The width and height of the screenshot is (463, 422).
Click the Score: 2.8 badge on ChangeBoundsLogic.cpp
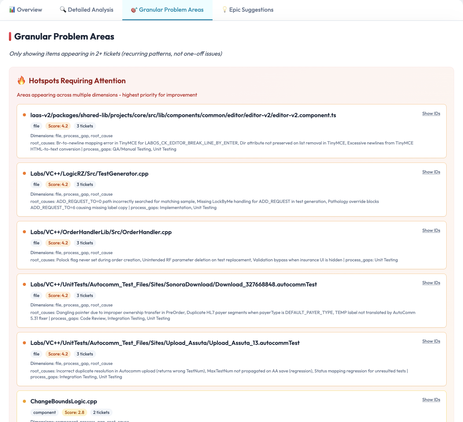click(74, 412)
